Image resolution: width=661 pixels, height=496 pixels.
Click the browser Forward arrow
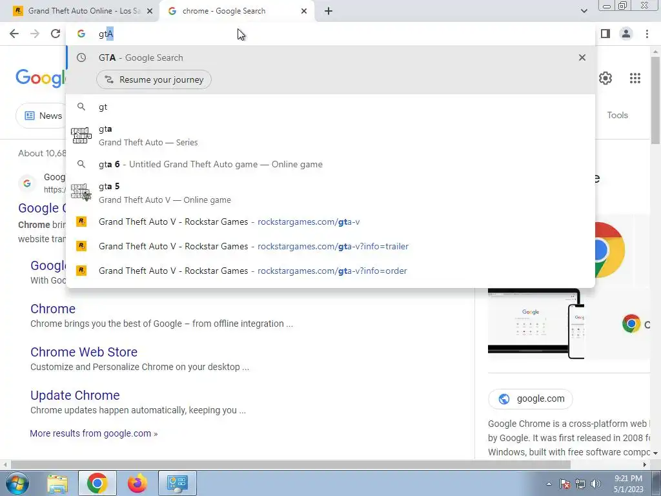[35, 34]
